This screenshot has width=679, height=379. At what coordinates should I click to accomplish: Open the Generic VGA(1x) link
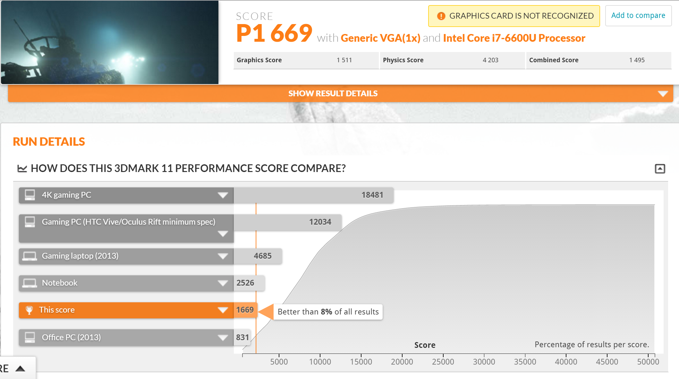pyautogui.click(x=380, y=38)
